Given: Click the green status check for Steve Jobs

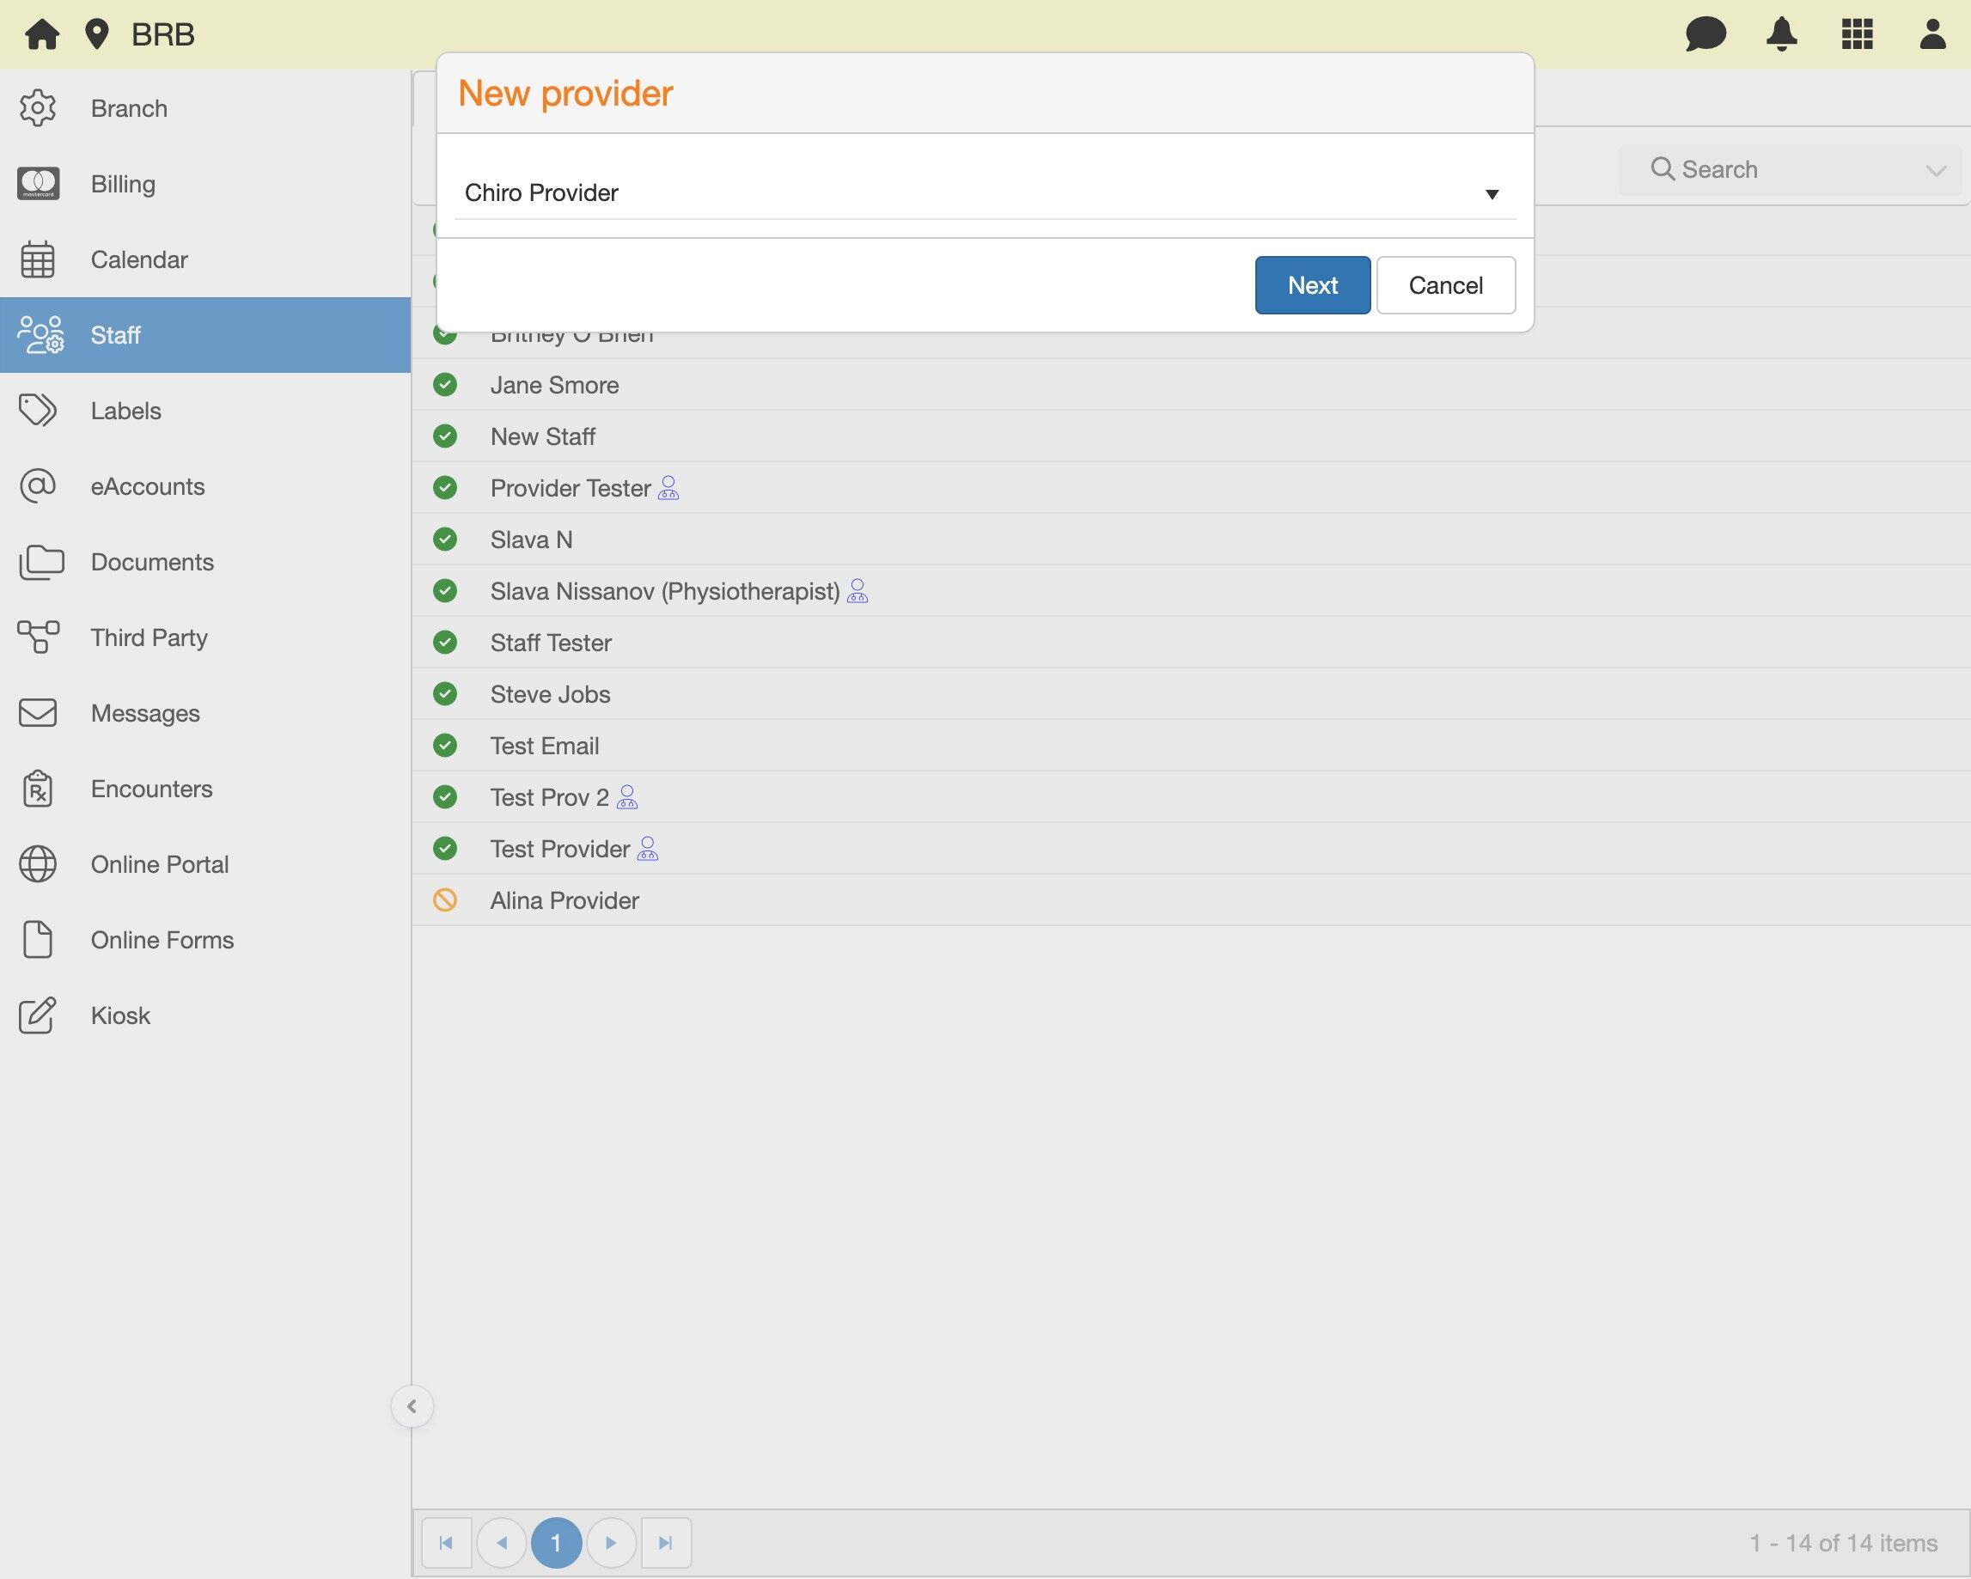Looking at the screenshot, I should 445,694.
